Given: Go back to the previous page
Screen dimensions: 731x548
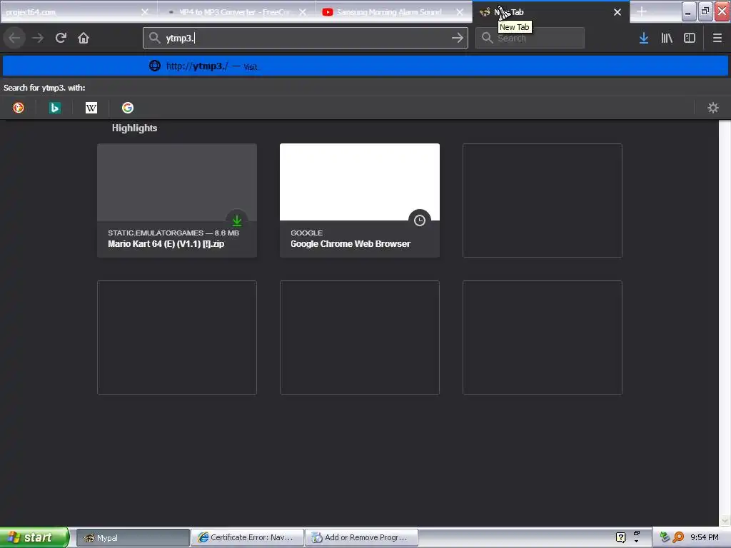Looking at the screenshot, I should (14, 39).
